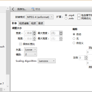
Task: Click the 最大高度 input field
Action: (x=55, y=39)
